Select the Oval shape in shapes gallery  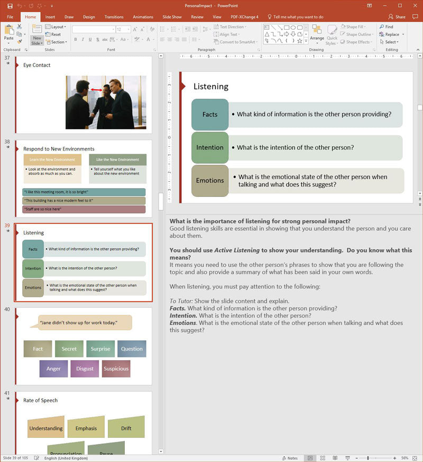pyautogui.click(x=293, y=27)
